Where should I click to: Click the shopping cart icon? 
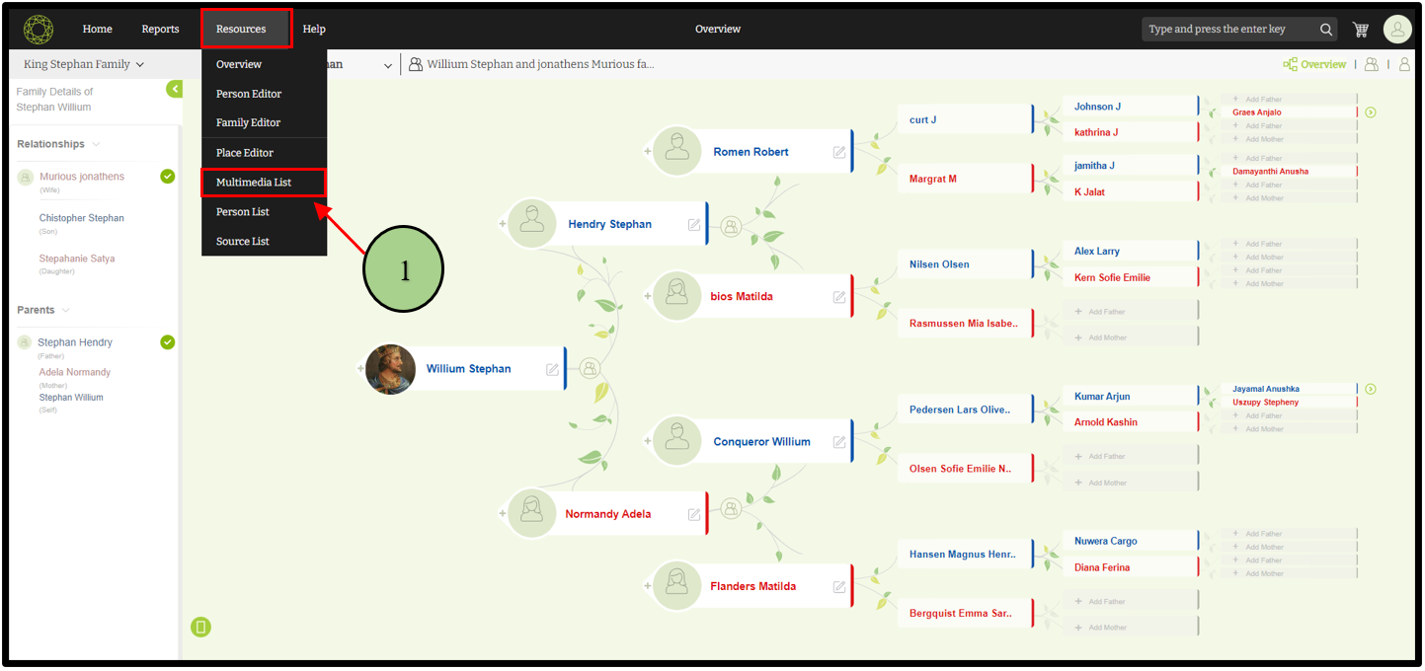click(x=1361, y=30)
